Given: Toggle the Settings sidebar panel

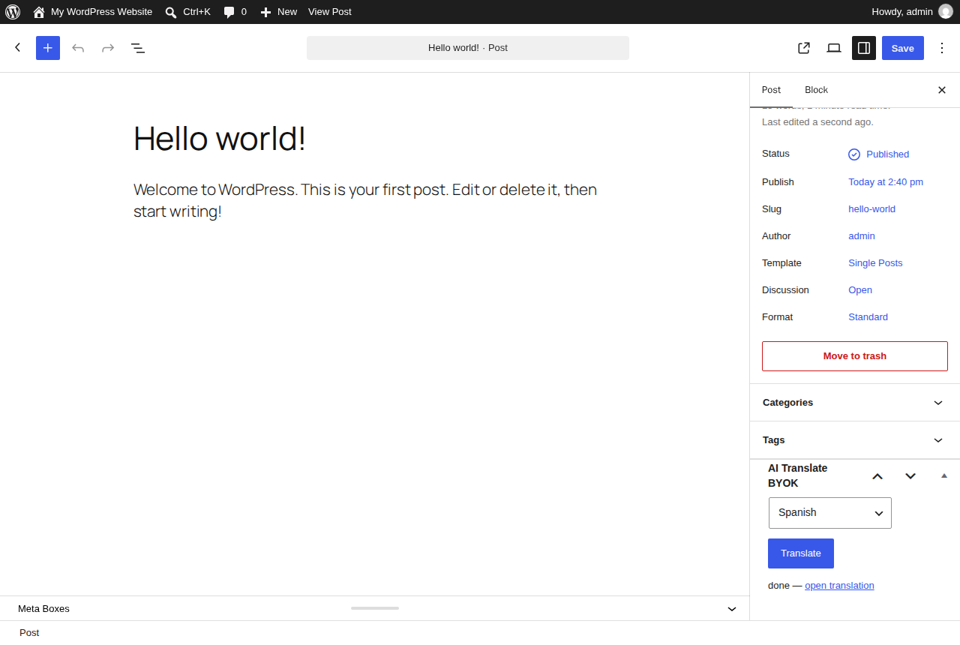Looking at the screenshot, I should (x=864, y=48).
